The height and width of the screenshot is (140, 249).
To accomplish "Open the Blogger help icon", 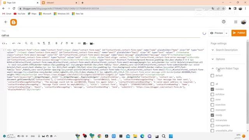I will coord(224,22).
